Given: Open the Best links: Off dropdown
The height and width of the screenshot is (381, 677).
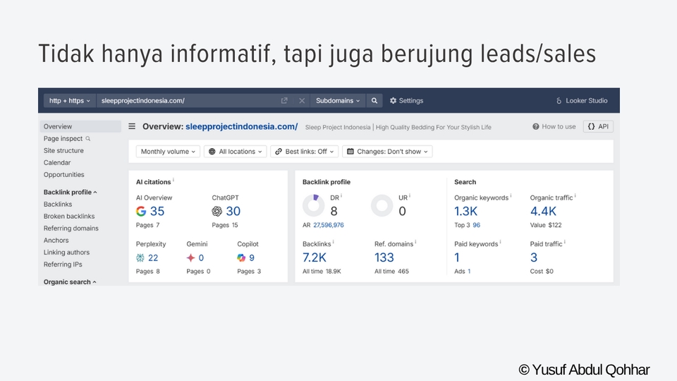Looking at the screenshot, I should click(305, 152).
